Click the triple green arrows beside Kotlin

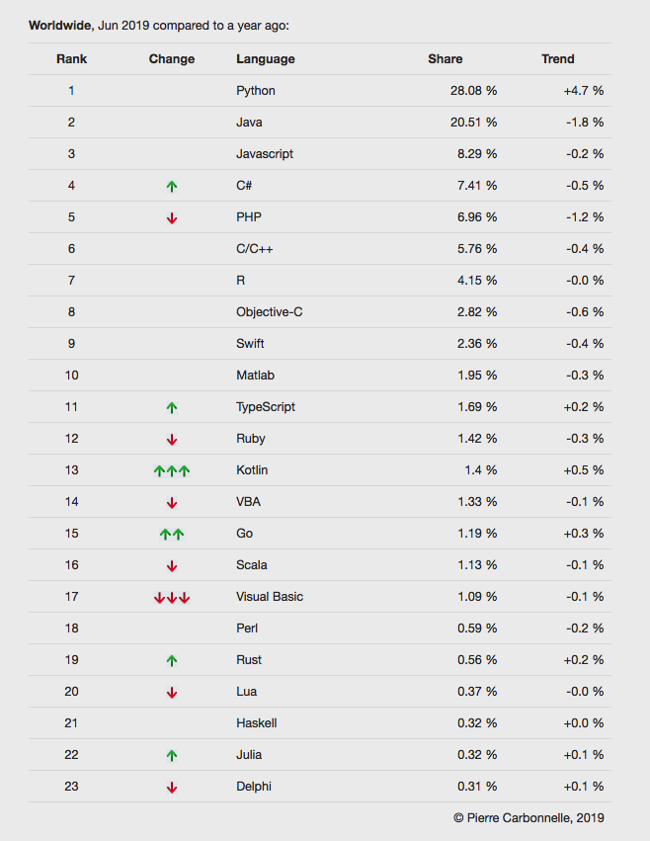172,470
